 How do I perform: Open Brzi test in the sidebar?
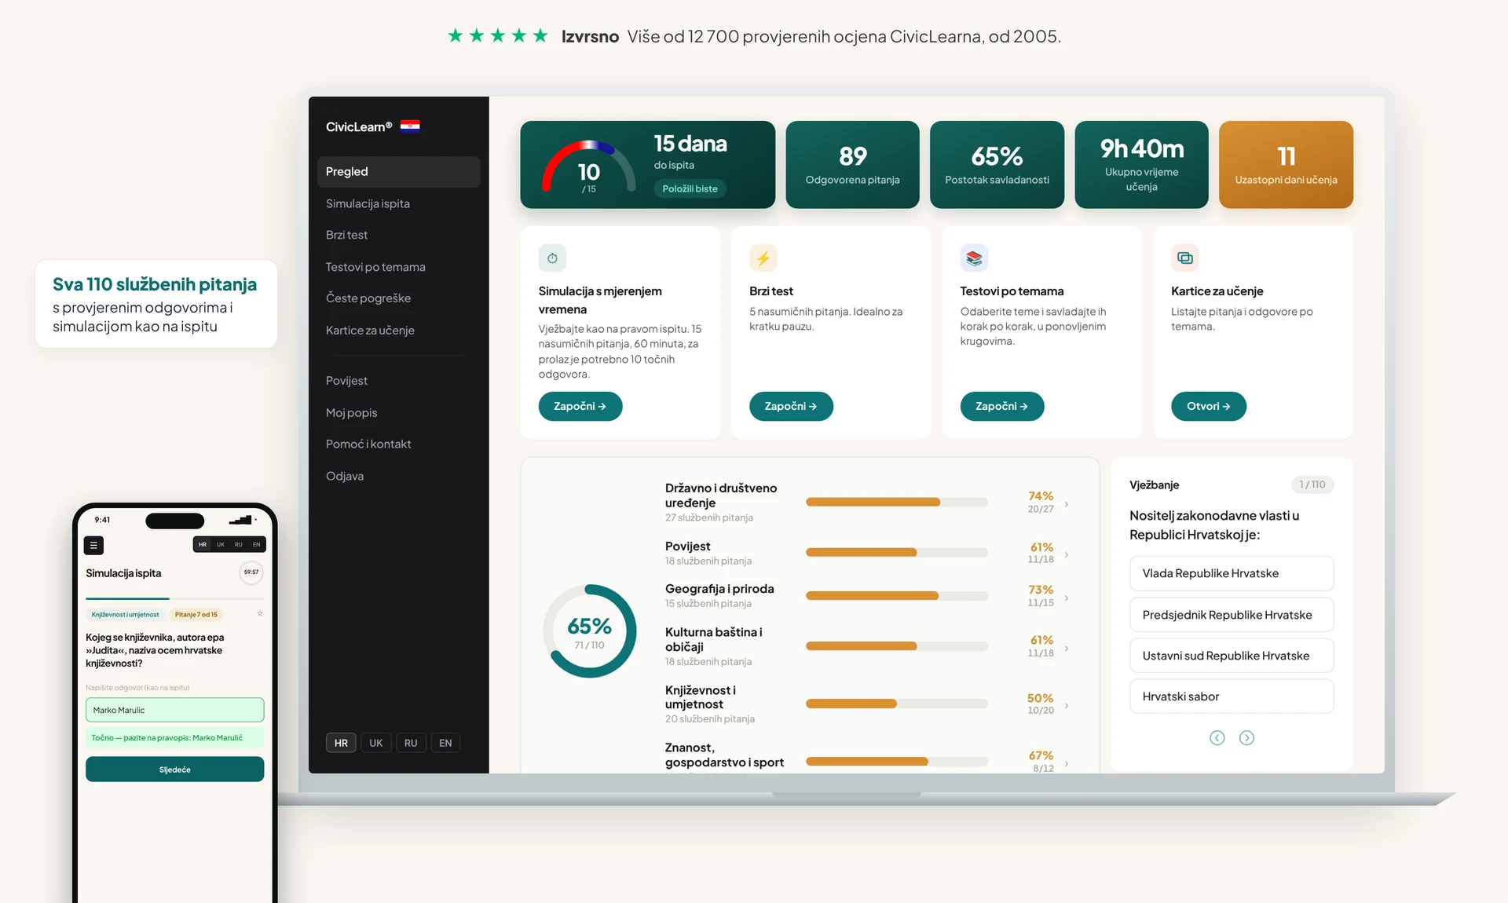399,235
